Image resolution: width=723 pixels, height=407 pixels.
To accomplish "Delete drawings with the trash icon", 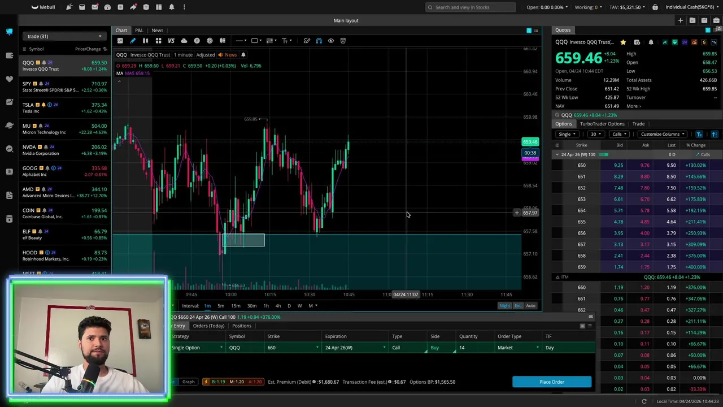I will pyautogui.click(x=343, y=41).
